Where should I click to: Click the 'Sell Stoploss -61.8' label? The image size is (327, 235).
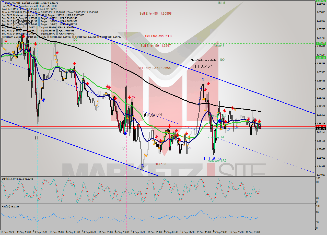pyautogui.click(x=158, y=36)
